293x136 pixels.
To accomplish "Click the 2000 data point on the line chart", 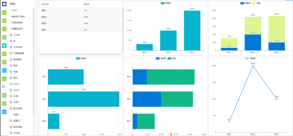I will [253, 66].
